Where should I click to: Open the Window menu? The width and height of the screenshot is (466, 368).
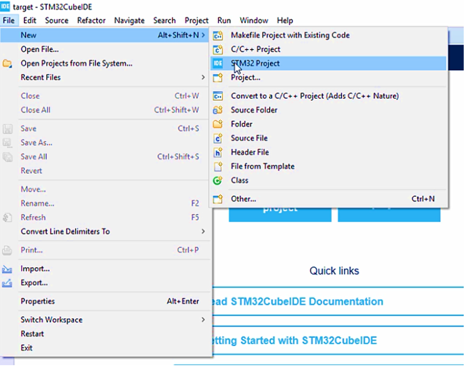(254, 20)
